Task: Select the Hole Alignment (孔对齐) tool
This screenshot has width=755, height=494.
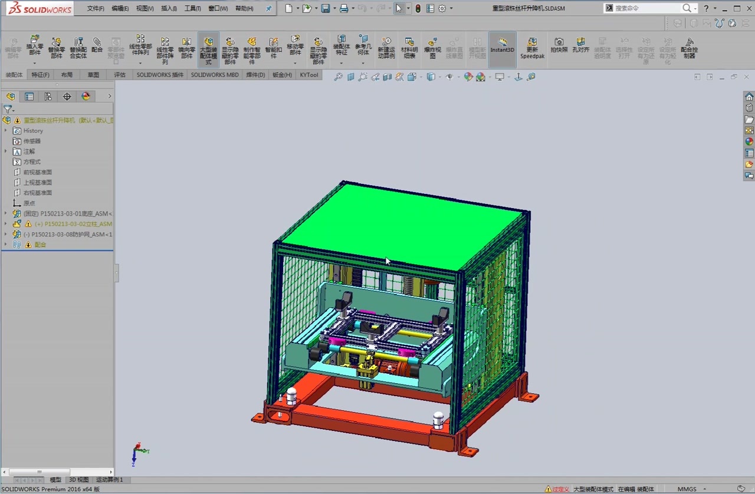Action: 580,45
